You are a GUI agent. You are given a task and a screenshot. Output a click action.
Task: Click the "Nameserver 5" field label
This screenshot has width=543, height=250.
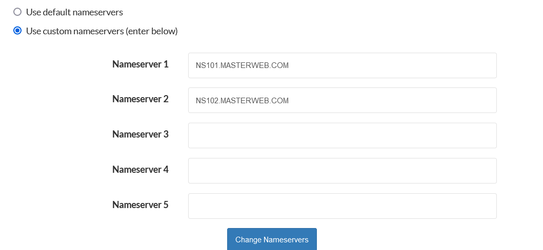[140, 205]
